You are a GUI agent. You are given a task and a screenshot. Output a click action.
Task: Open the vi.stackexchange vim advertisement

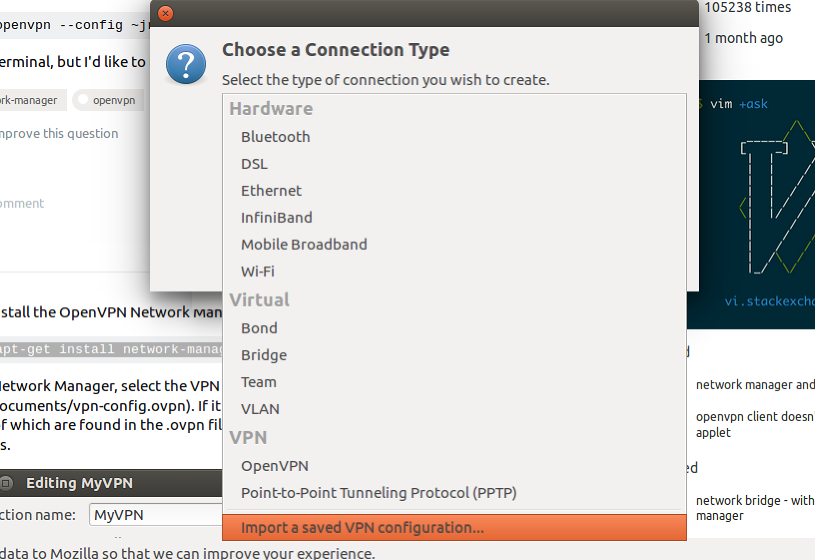pyautogui.click(x=751, y=205)
